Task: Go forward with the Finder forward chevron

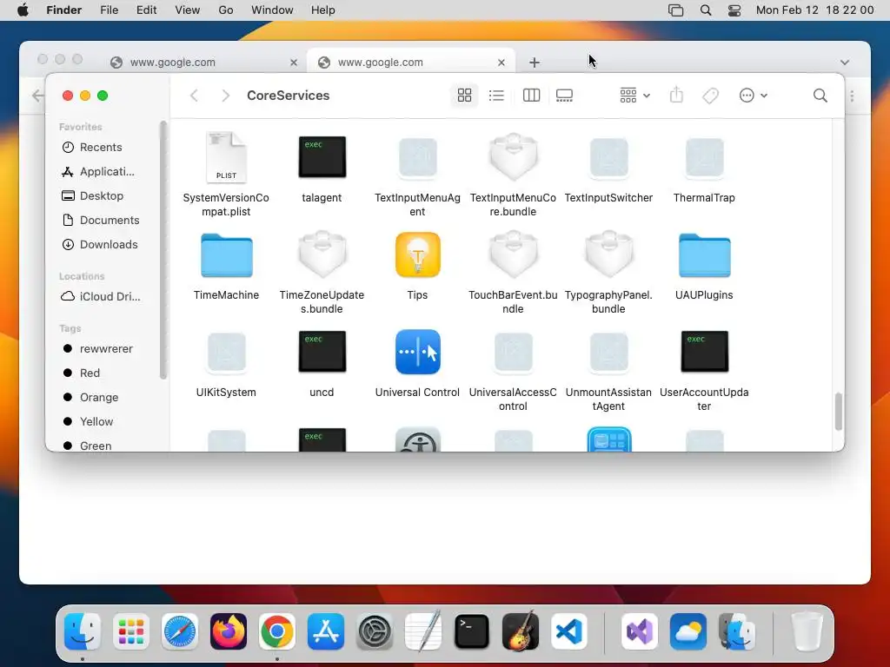Action: (x=225, y=96)
